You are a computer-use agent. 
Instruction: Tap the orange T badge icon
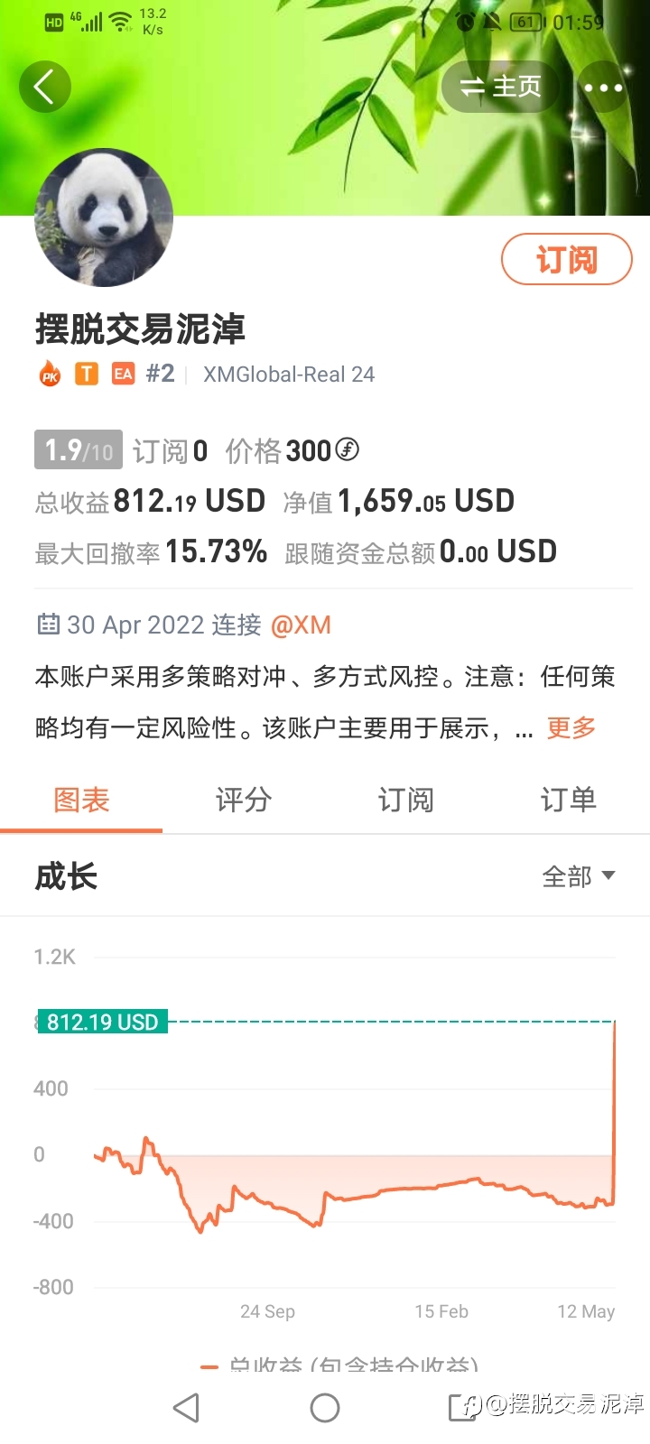tap(87, 374)
